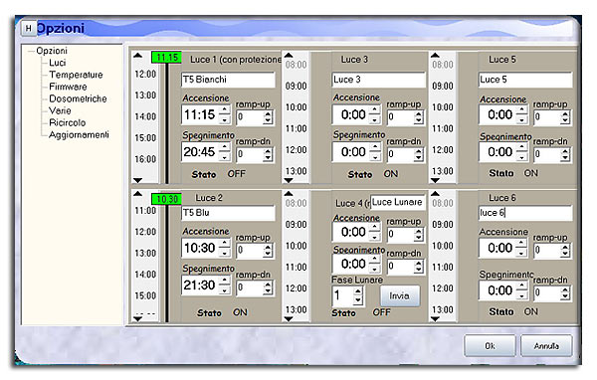Select the green 11.15 timeline marker
Image resolution: width=597 pixels, height=380 pixels.
(x=166, y=58)
